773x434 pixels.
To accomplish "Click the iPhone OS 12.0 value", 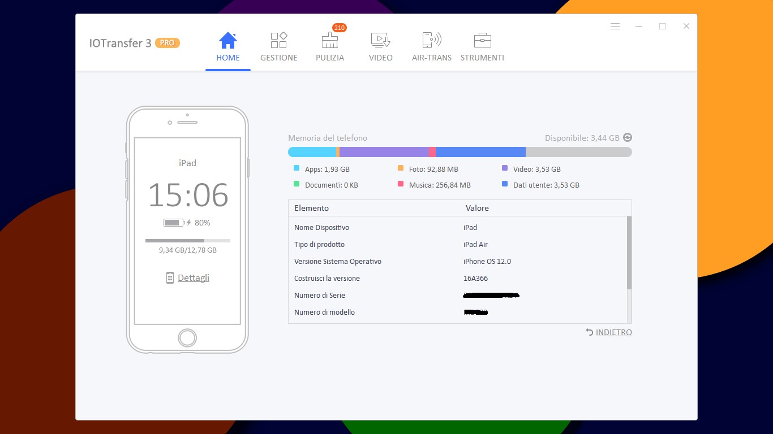I will (x=487, y=262).
